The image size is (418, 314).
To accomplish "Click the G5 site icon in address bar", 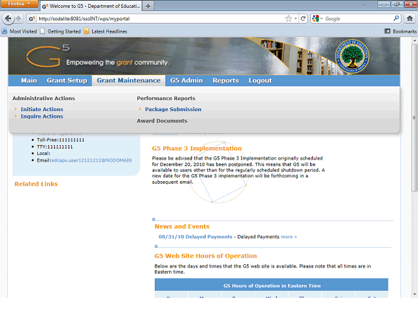I will [32, 18].
